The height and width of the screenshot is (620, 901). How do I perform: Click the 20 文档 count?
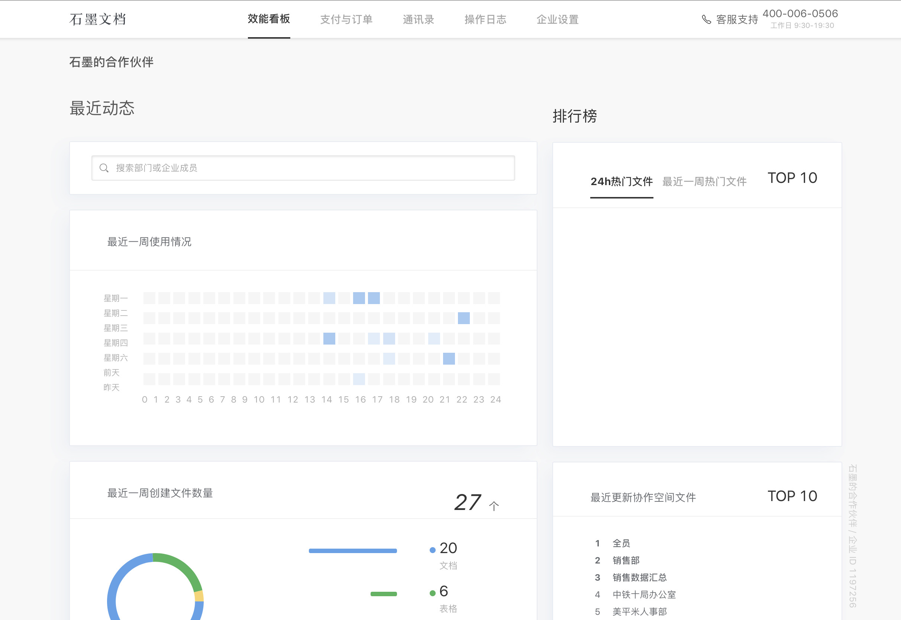click(x=448, y=548)
